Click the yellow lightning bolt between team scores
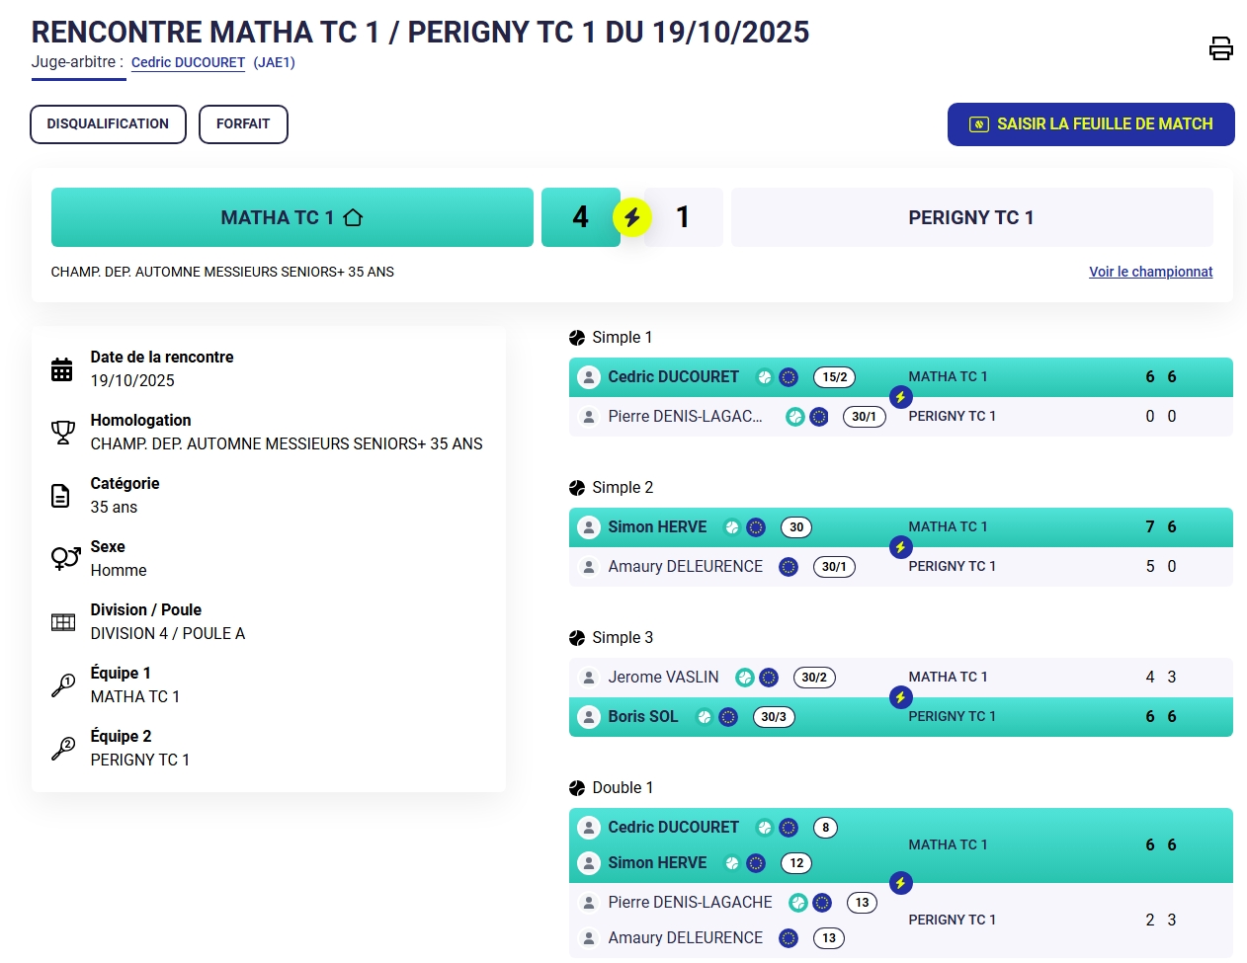The image size is (1247, 963). pyautogui.click(x=632, y=217)
